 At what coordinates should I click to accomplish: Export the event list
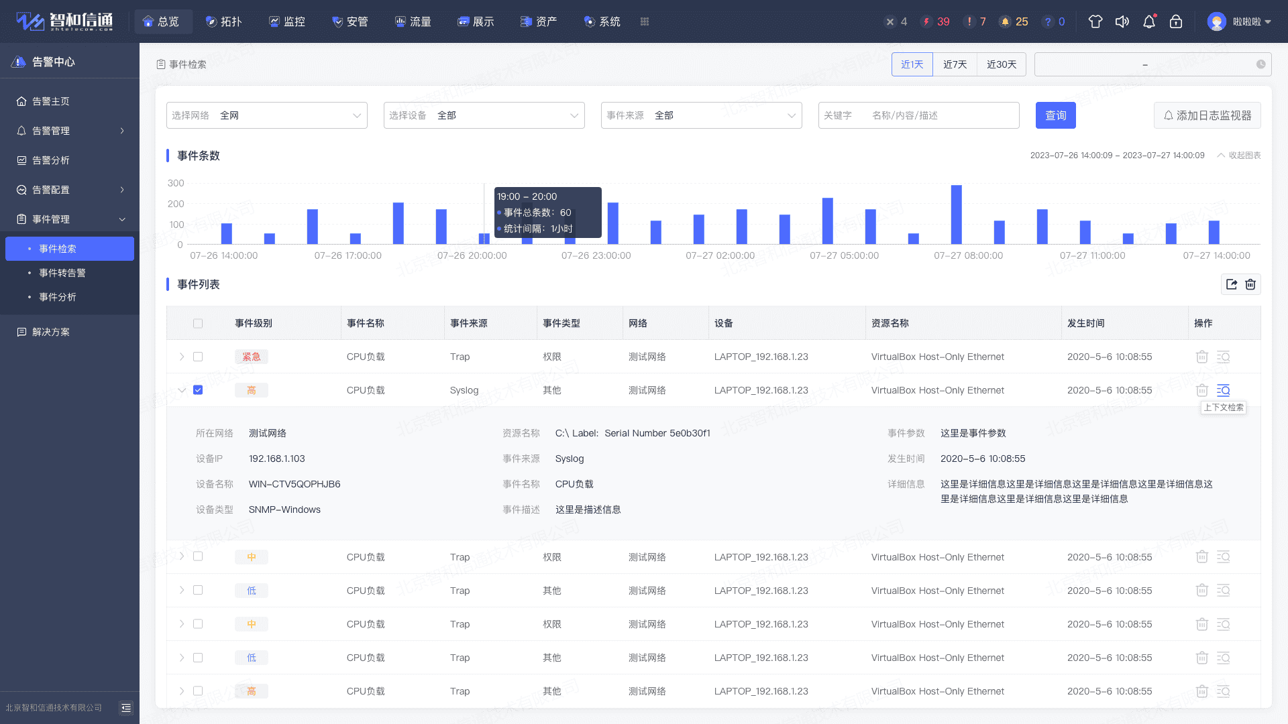point(1232,284)
